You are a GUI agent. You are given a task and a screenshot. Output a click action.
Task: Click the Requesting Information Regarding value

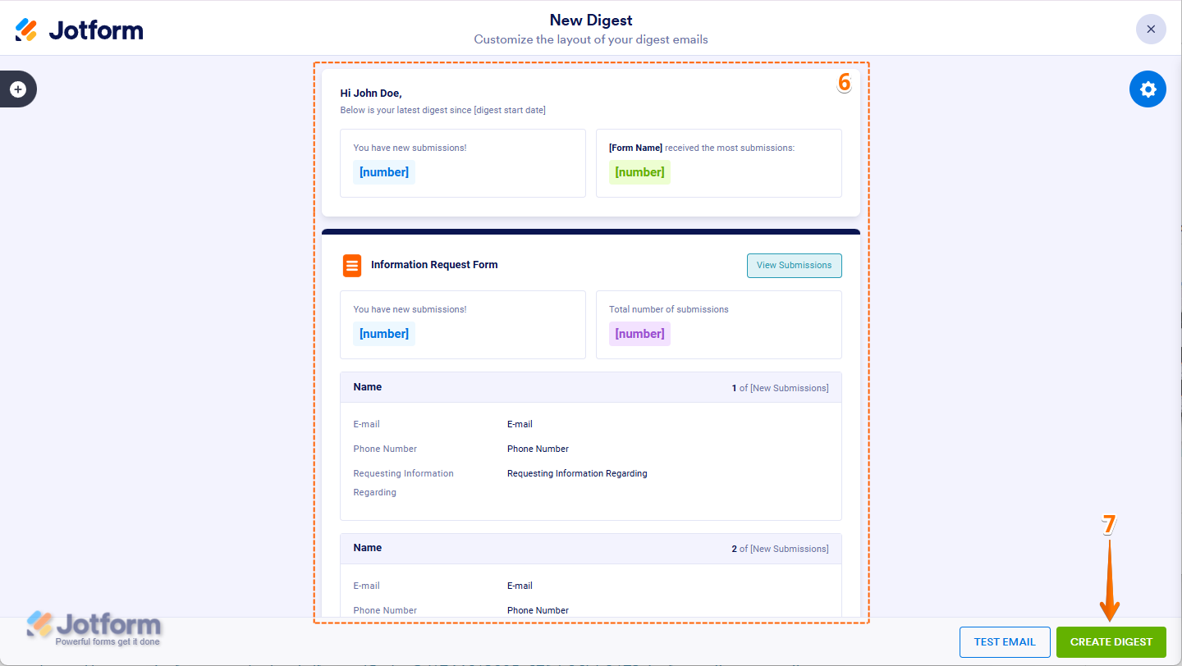click(x=577, y=473)
